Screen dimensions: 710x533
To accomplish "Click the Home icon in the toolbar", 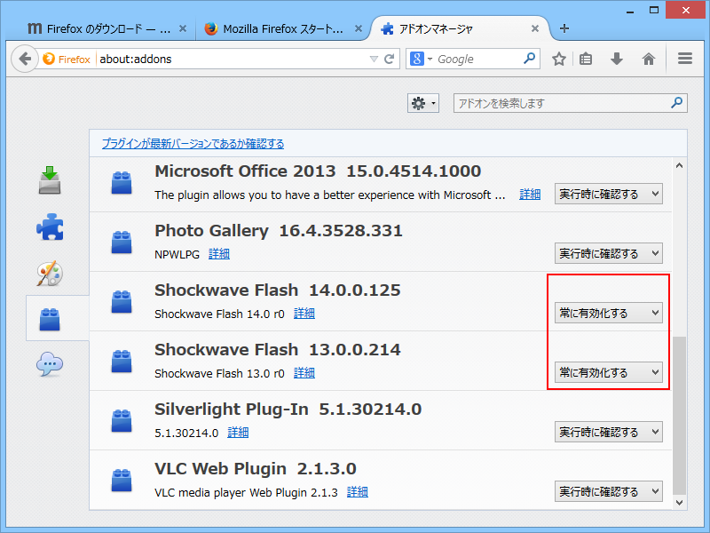I will tap(649, 59).
